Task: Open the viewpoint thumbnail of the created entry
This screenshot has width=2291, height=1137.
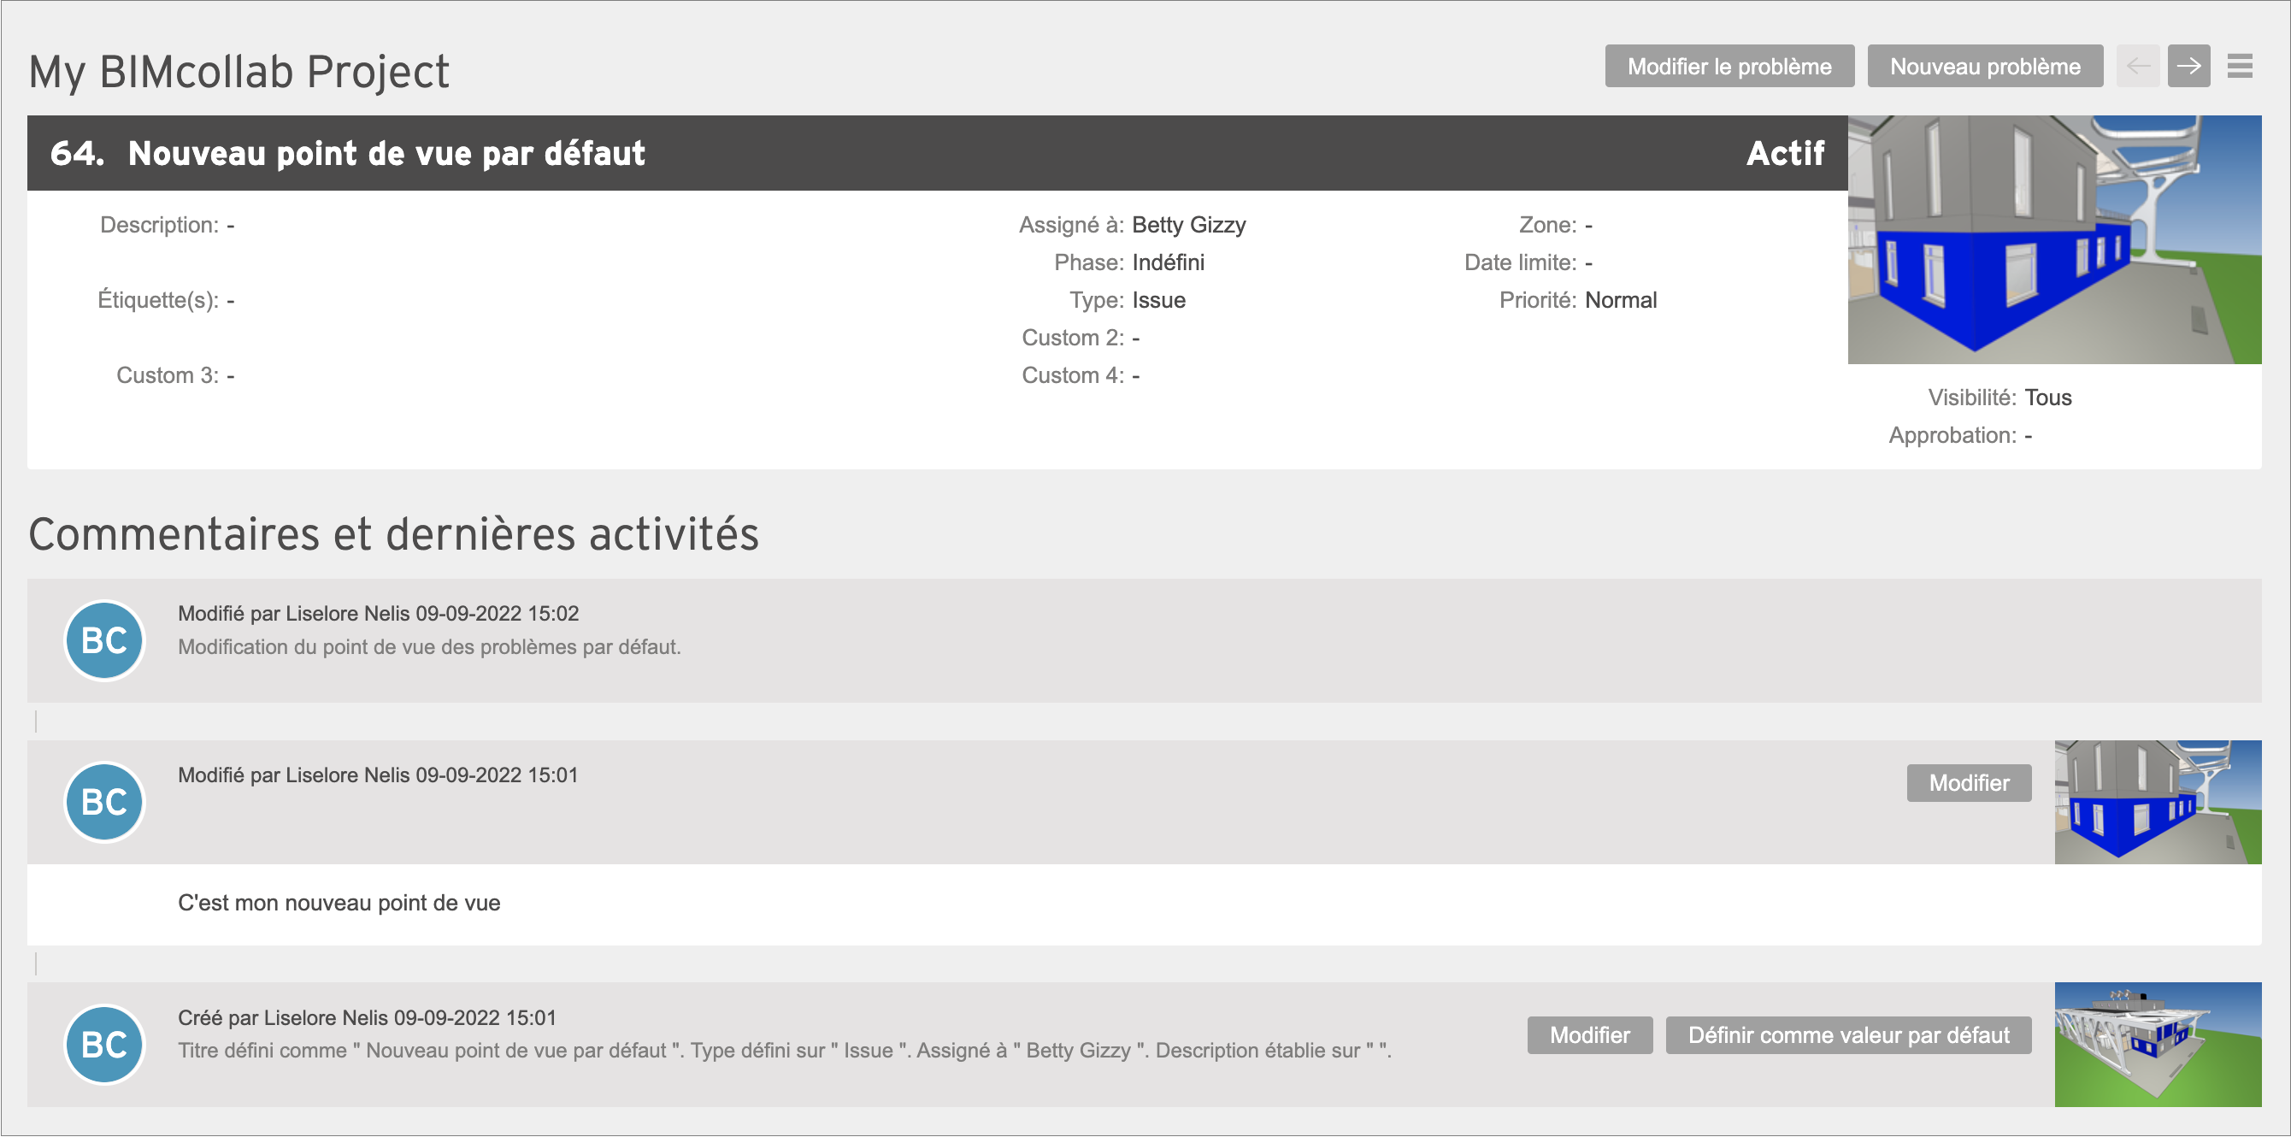Action: pyautogui.click(x=2158, y=1045)
